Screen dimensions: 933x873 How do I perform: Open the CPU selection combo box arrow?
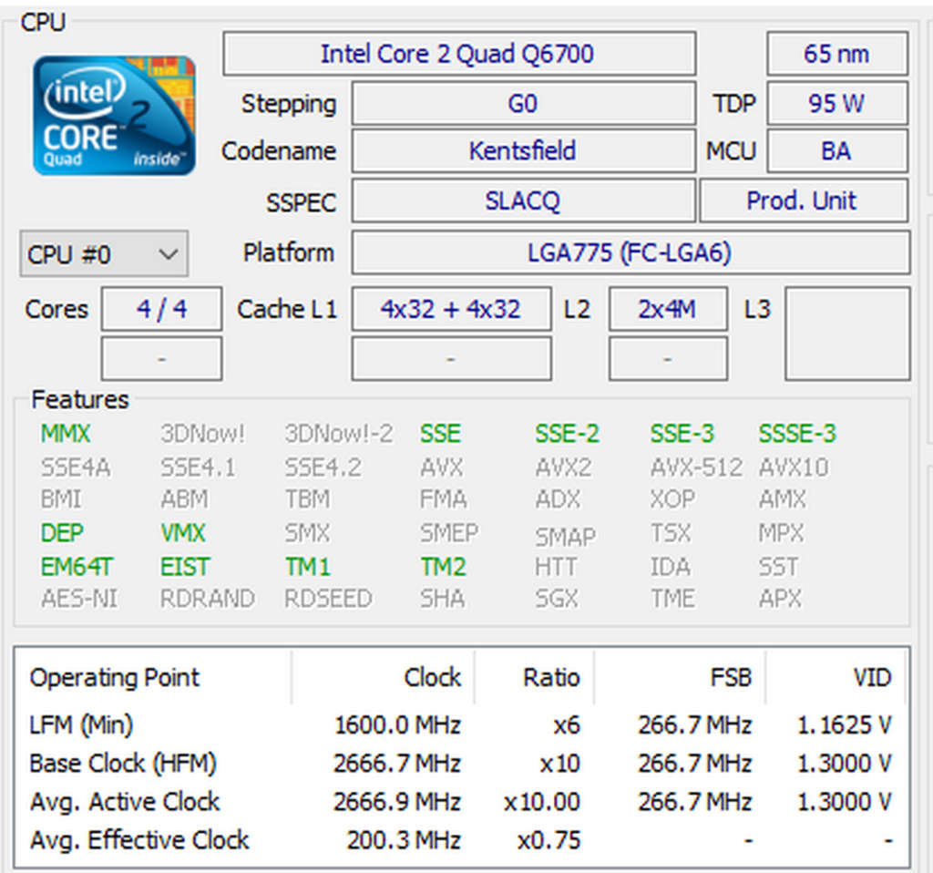pyautogui.click(x=169, y=254)
